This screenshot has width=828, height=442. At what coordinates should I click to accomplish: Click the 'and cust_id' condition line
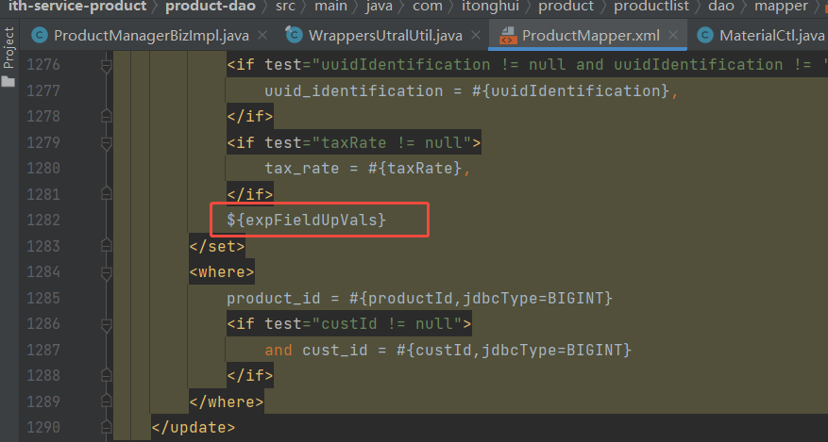(x=448, y=351)
